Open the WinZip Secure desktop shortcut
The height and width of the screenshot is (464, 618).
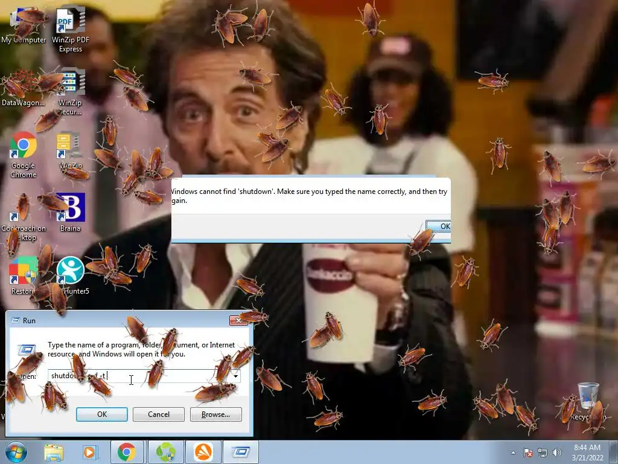(70, 92)
